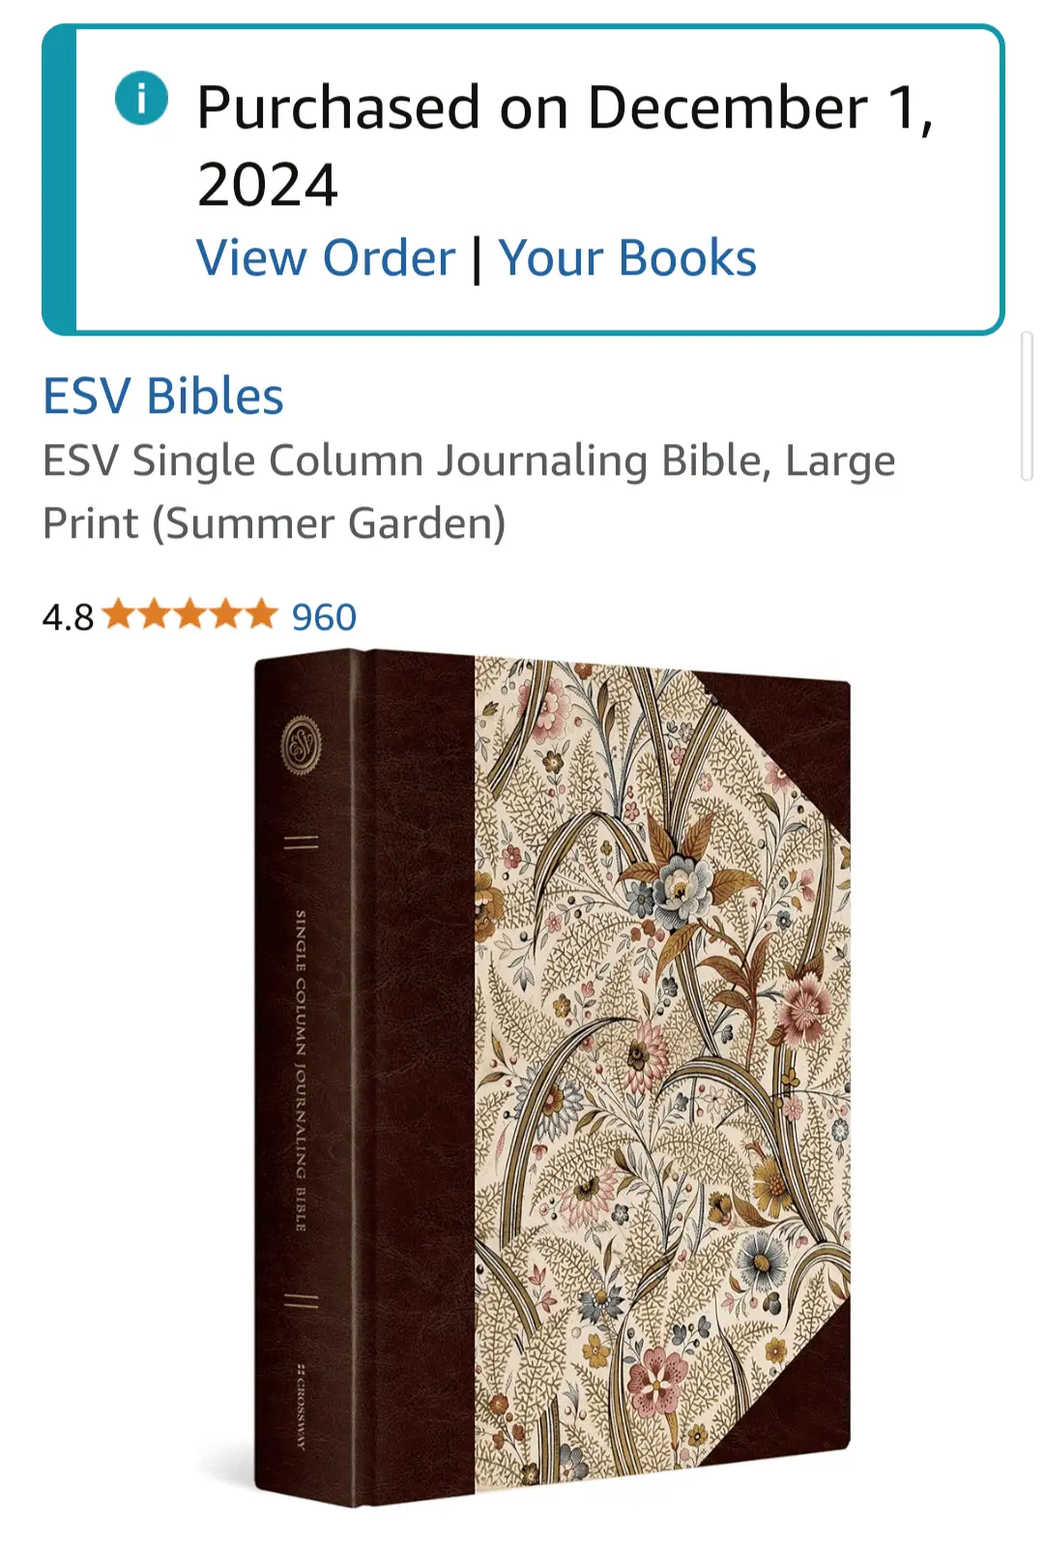Open the View Order link
This screenshot has height=1541, width=1044.
coord(326,258)
